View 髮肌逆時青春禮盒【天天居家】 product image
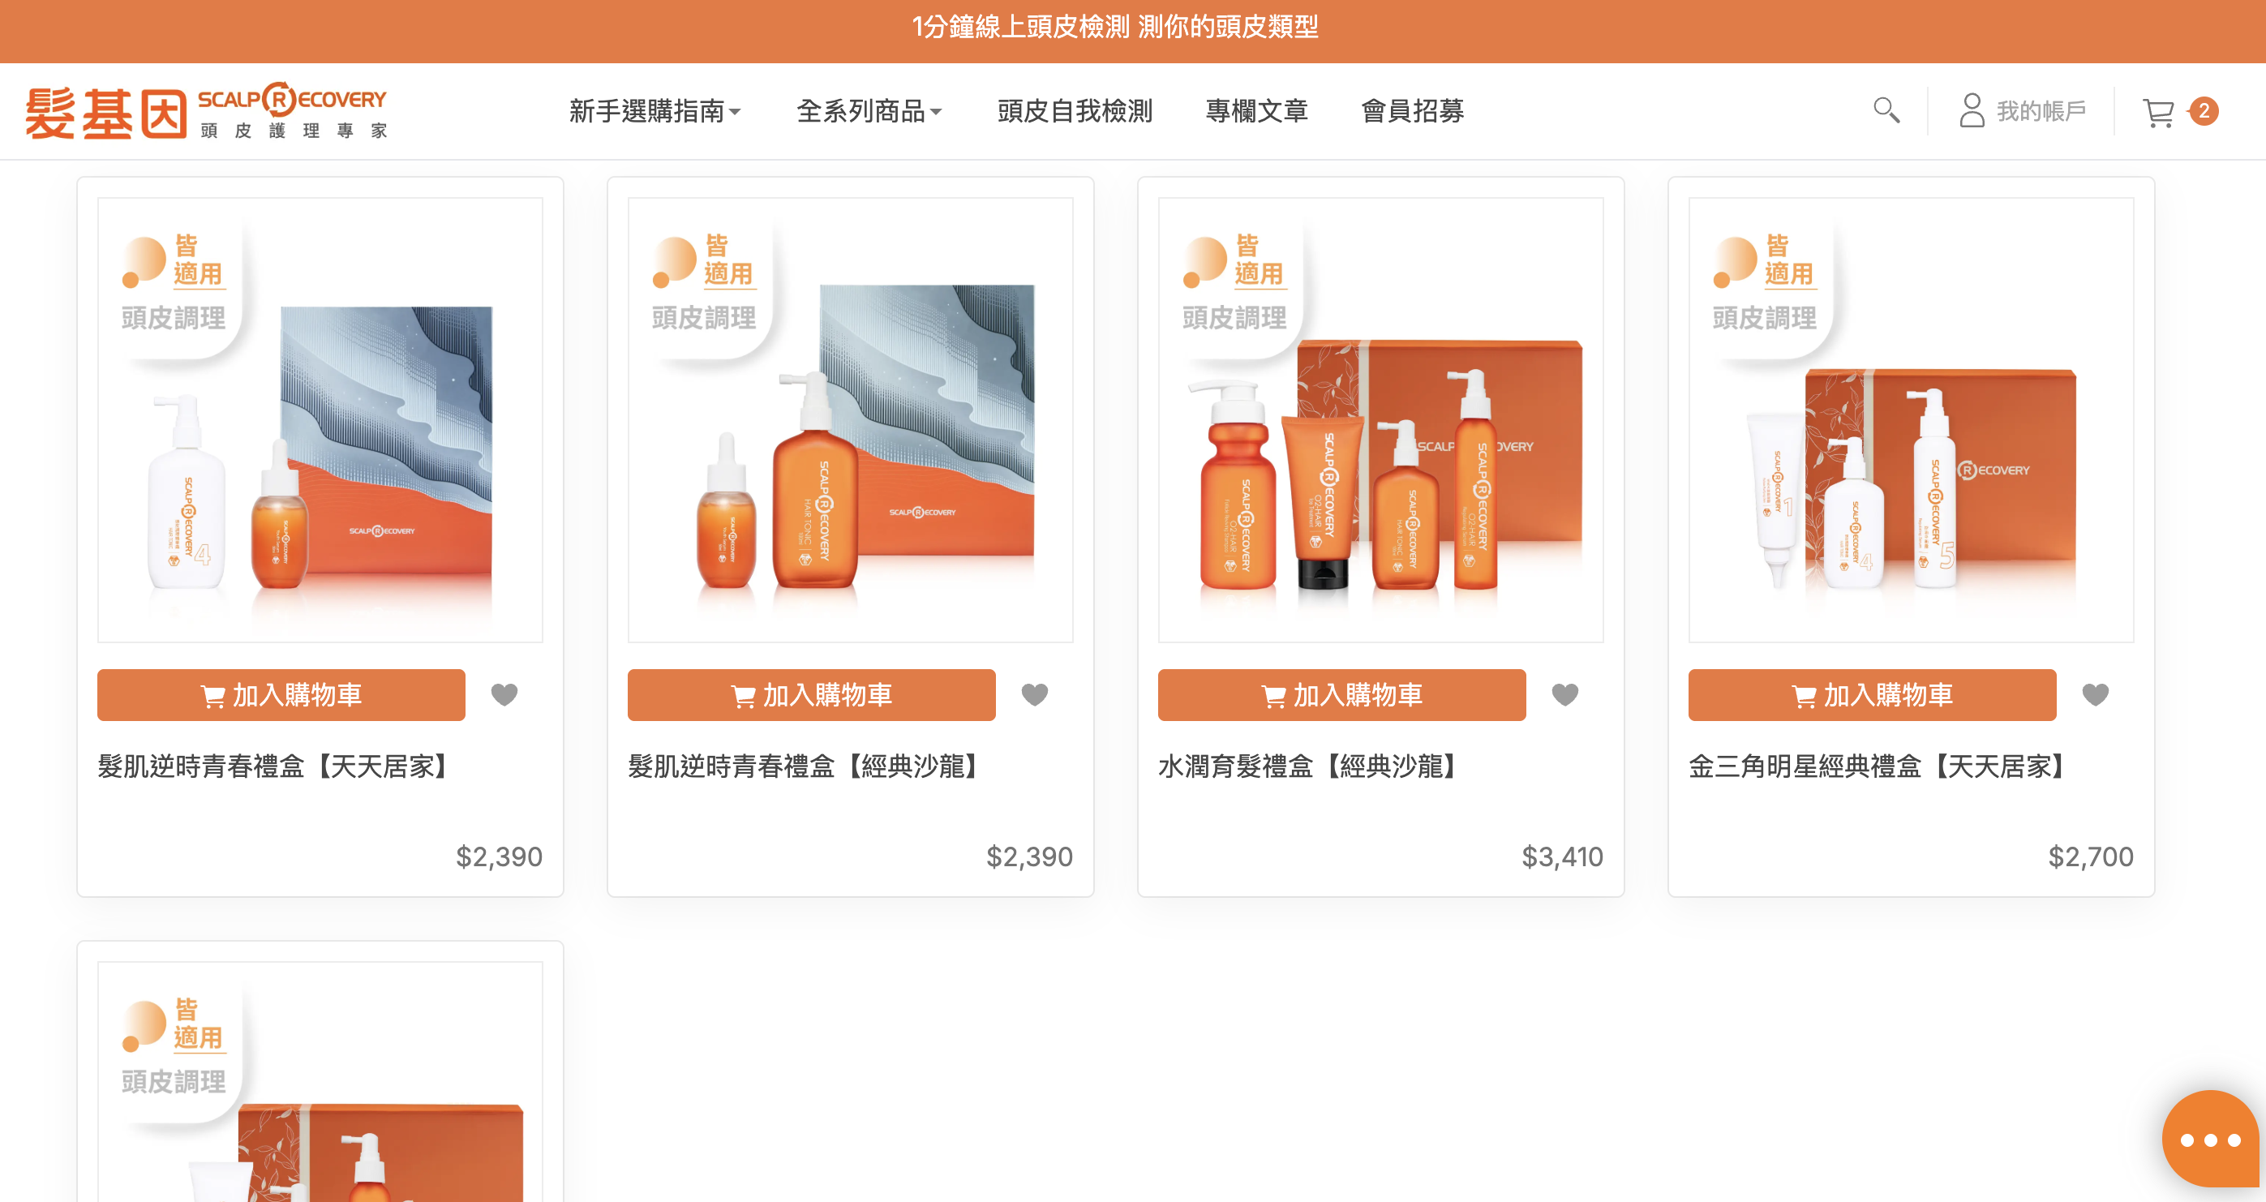The width and height of the screenshot is (2266, 1202). tap(320, 421)
